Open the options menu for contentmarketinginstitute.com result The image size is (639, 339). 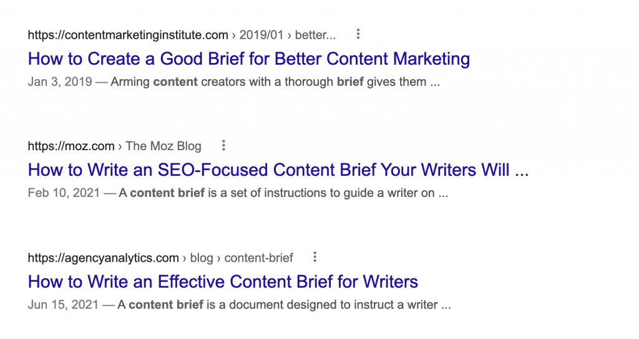(358, 34)
